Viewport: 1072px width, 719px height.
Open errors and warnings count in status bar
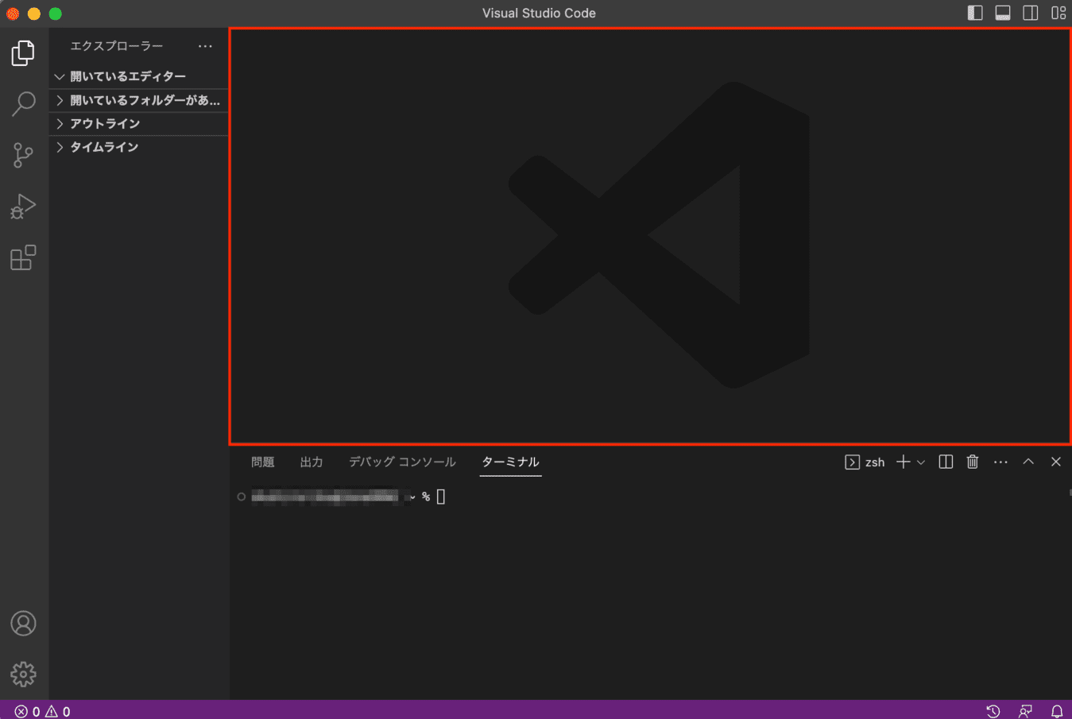[43, 711]
